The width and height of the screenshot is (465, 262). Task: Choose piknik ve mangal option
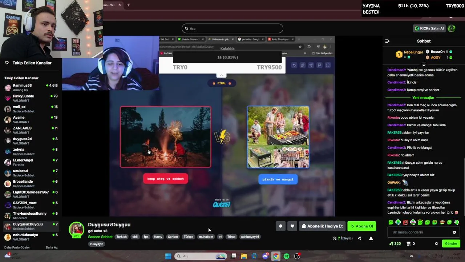click(278, 179)
